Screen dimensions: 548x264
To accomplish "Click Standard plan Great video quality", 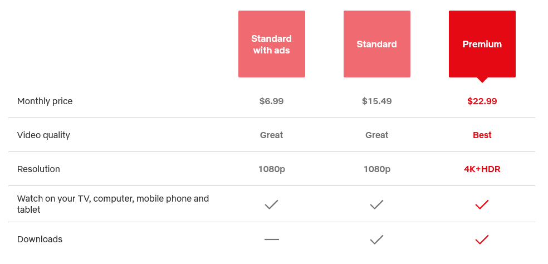I will [376, 135].
